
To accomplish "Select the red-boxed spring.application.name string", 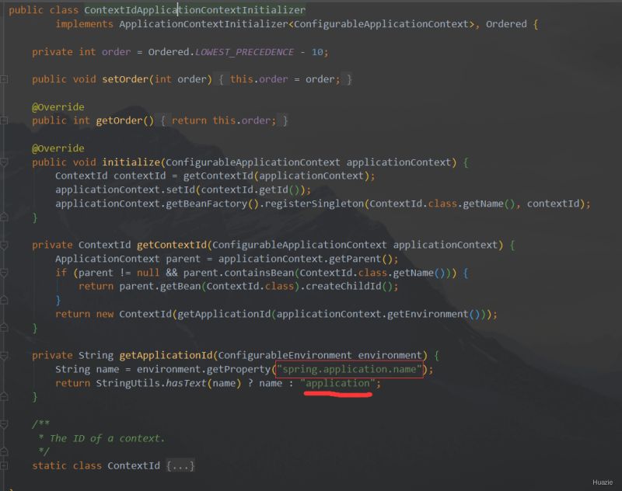I will (348, 369).
